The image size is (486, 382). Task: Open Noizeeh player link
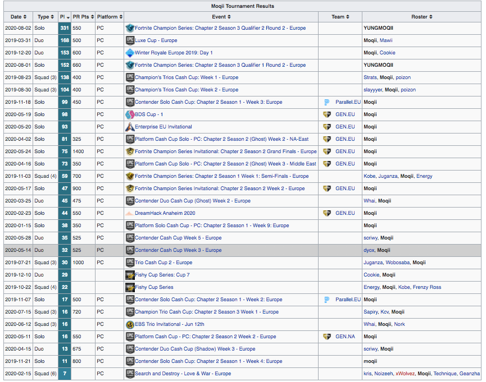[x=383, y=374]
